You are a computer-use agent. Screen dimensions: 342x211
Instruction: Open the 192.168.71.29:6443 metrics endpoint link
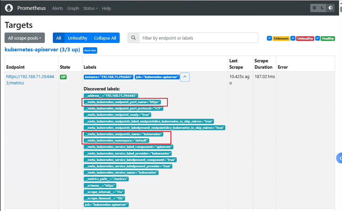pyautogui.click(x=30, y=80)
